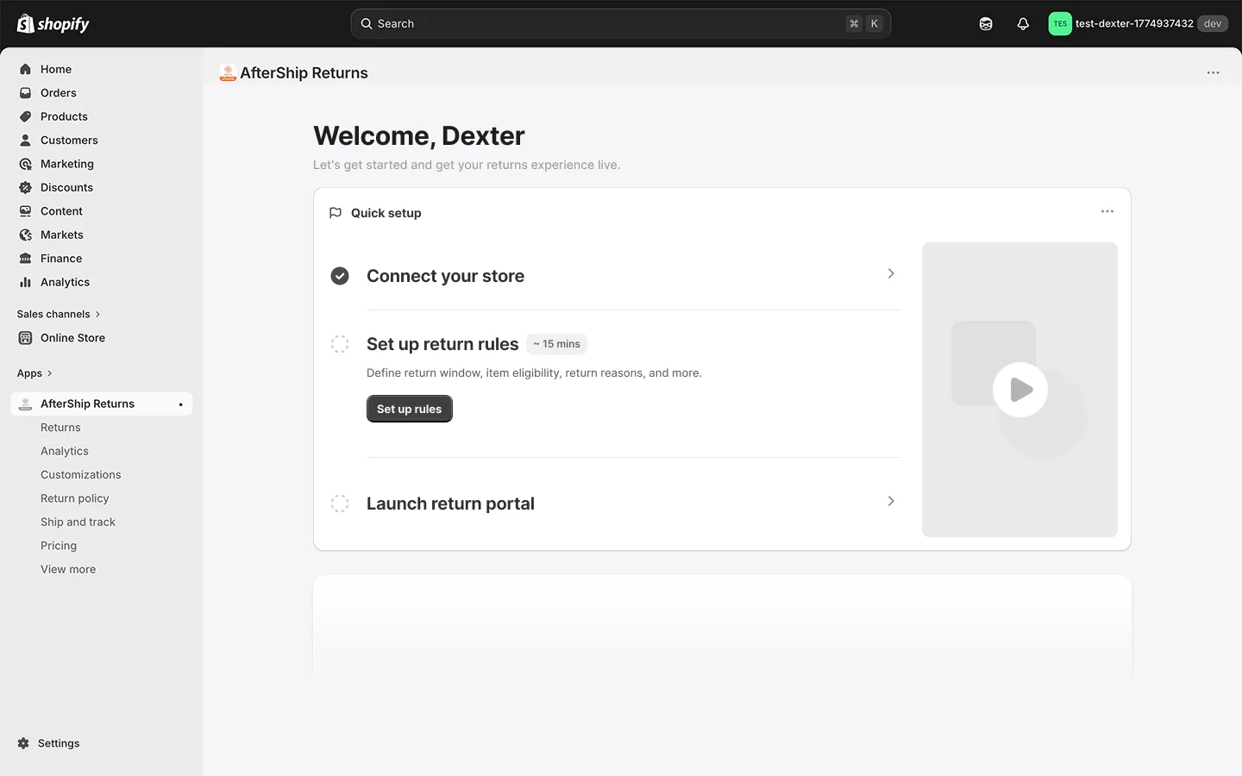Click the Products tag icon
1242x776 pixels.
coord(26,116)
